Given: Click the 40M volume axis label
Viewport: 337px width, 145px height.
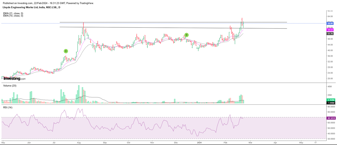Looking at the screenshot, I should pyautogui.click(x=330, y=86).
